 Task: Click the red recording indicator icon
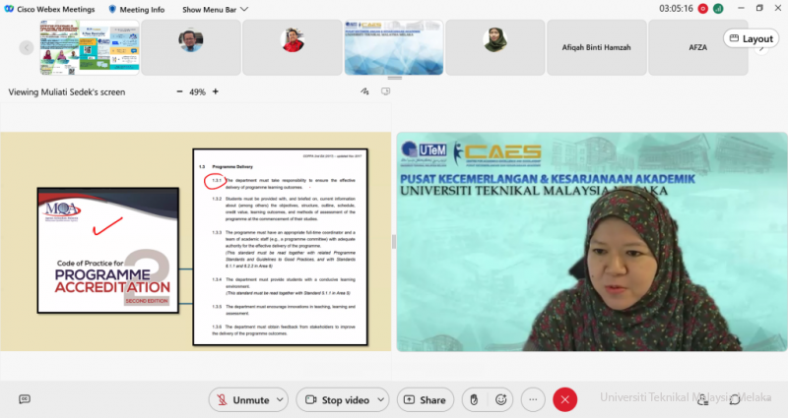(704, 8)
